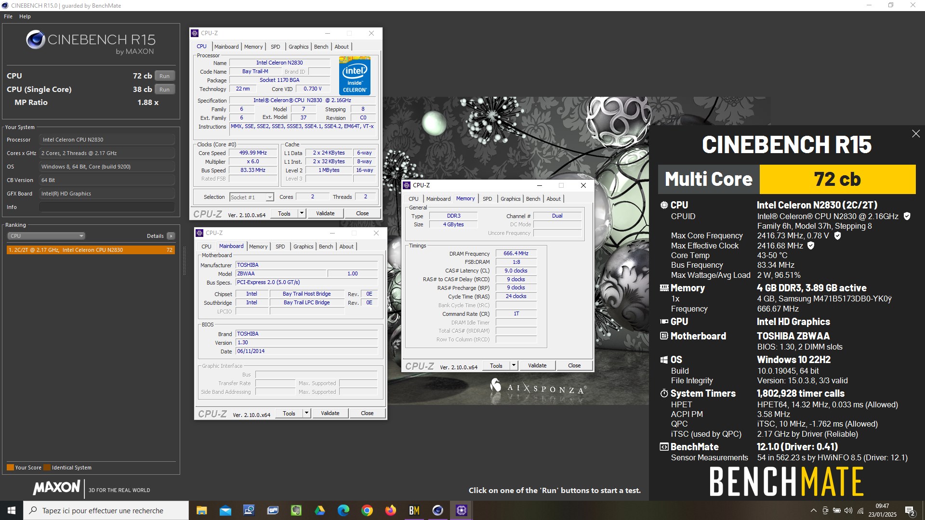Click the Windows search box

[x=106, y=510]
